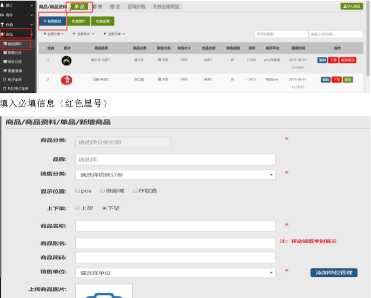The height and width of the screenshot is (298, 371).
Task: Click 编辑 in the 17304 stock row
Action: (x=322, y=60)
